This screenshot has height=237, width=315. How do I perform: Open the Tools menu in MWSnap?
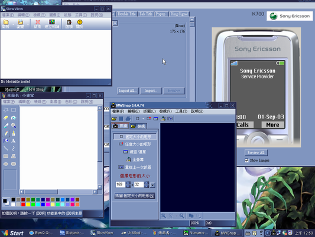click(x=181, y=111)
